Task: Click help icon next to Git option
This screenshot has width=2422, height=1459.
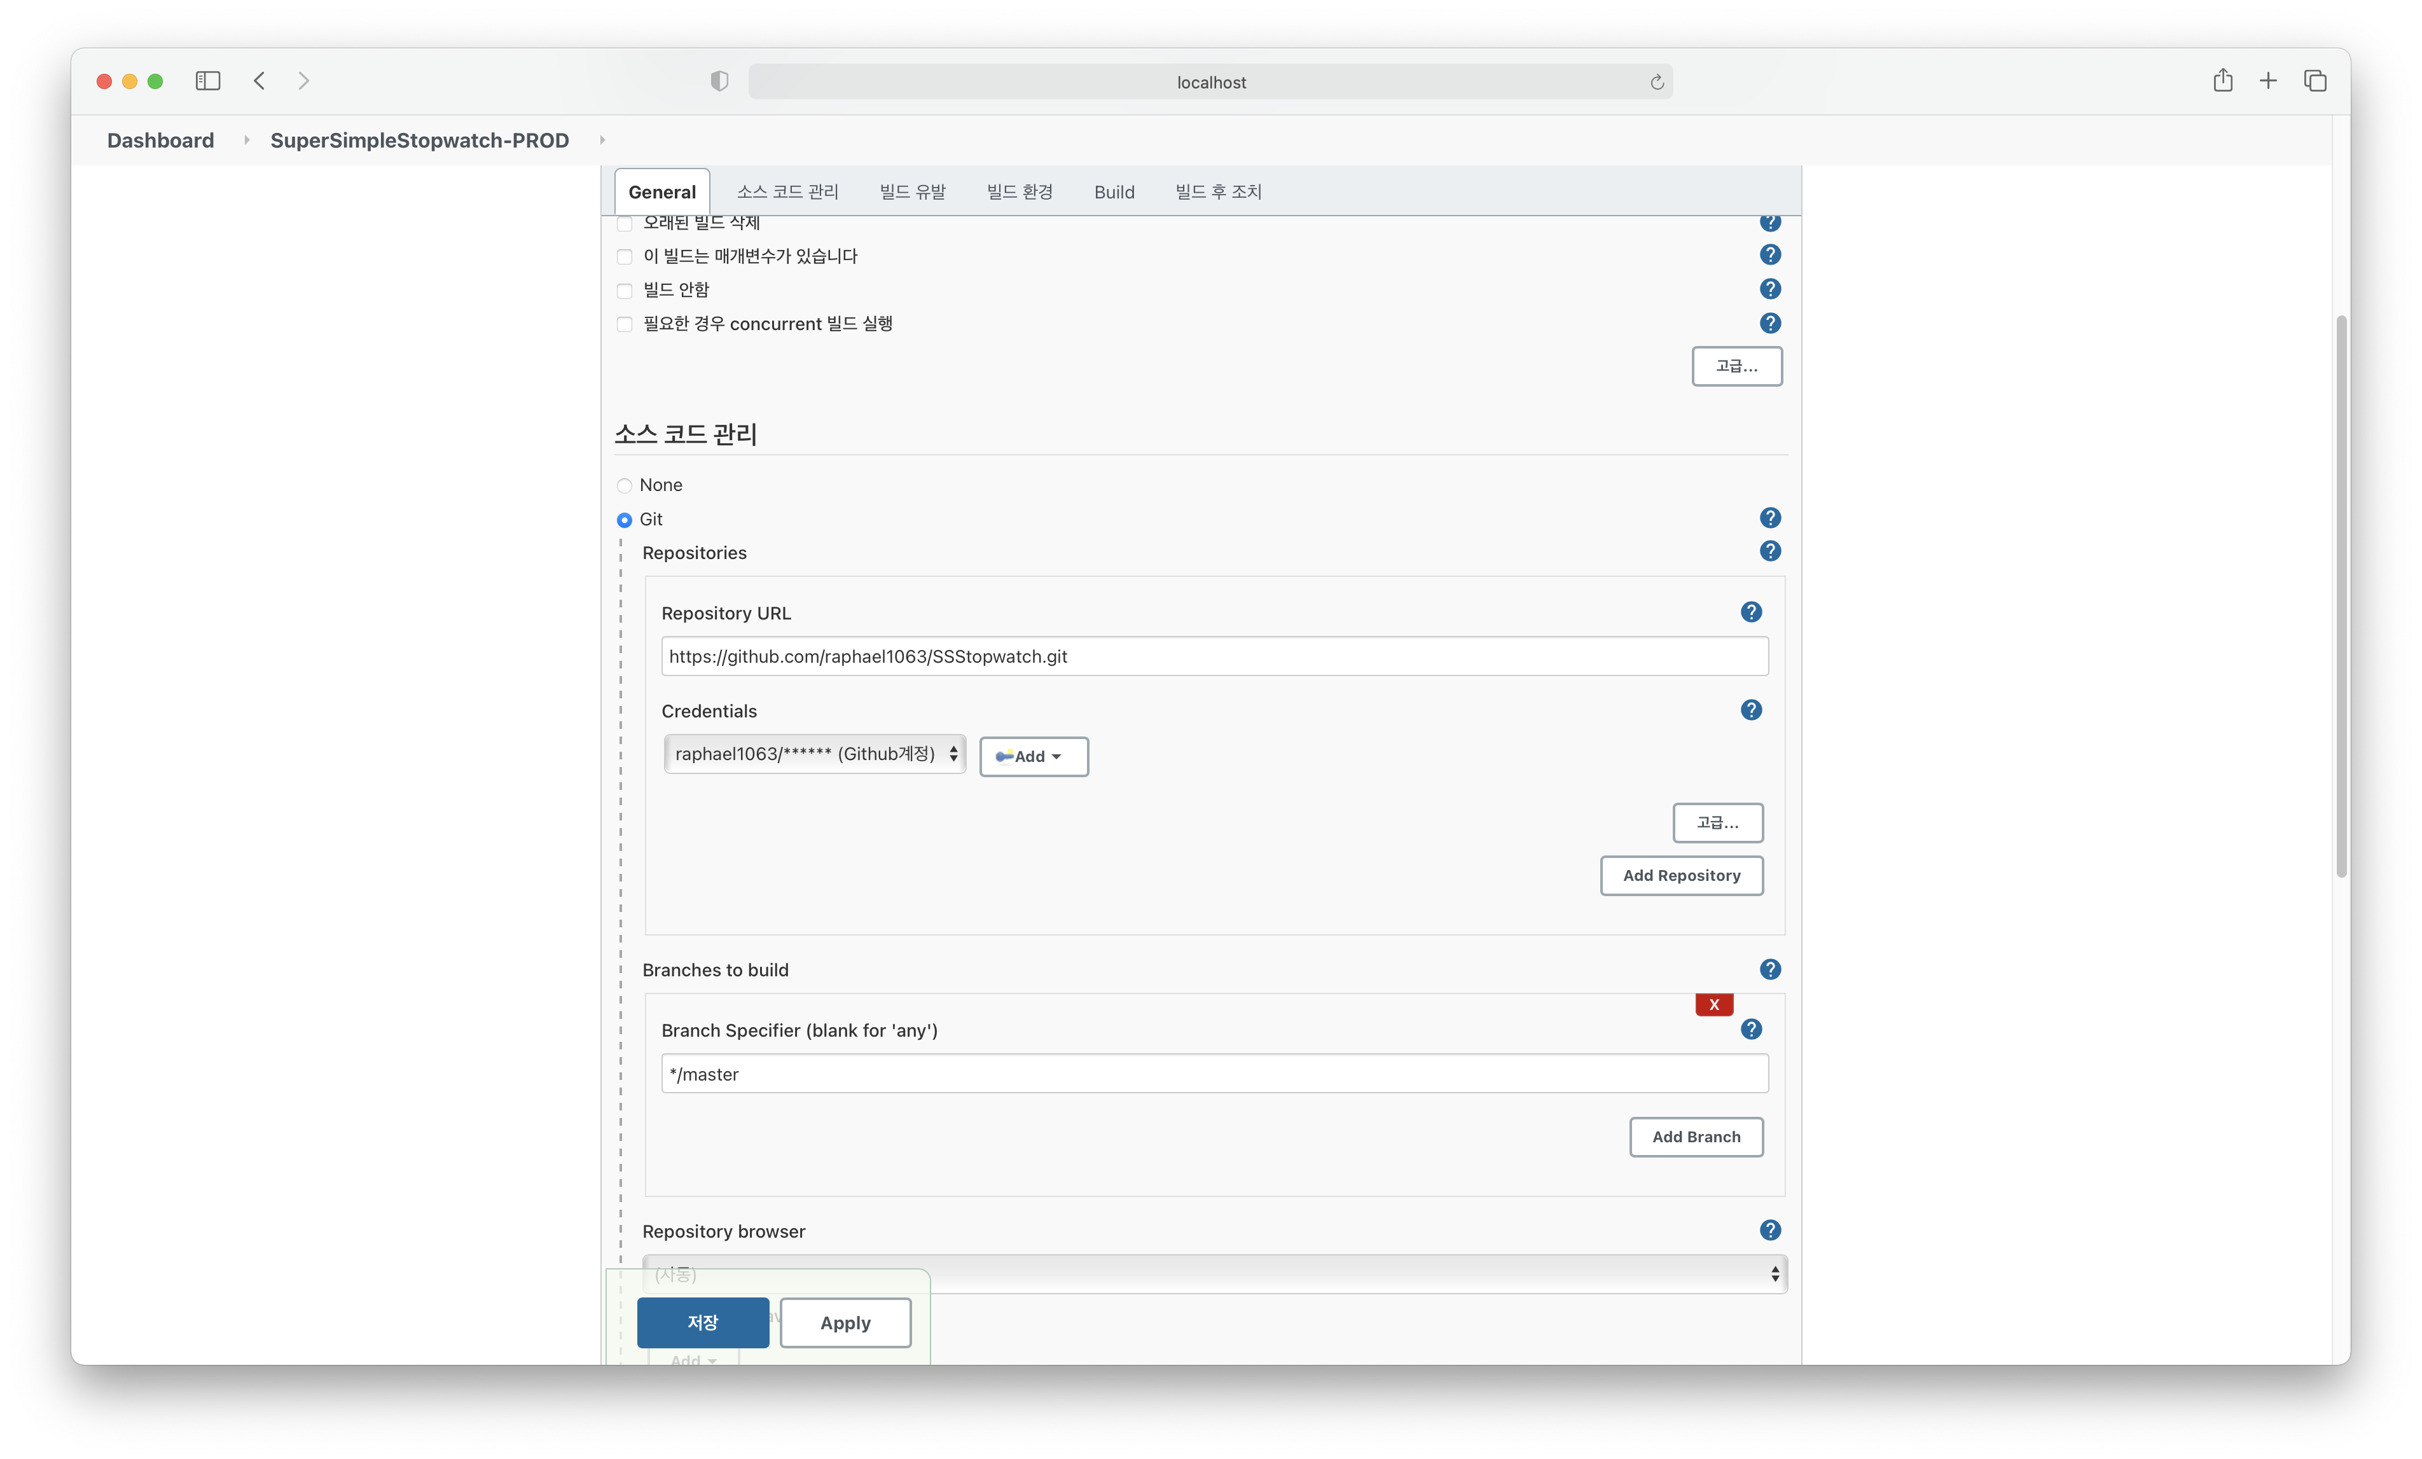Action: pyautogui.click(x=1769, y=518)
